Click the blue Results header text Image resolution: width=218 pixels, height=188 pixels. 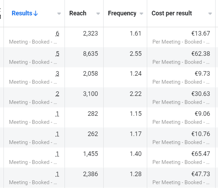coord(22,13)
